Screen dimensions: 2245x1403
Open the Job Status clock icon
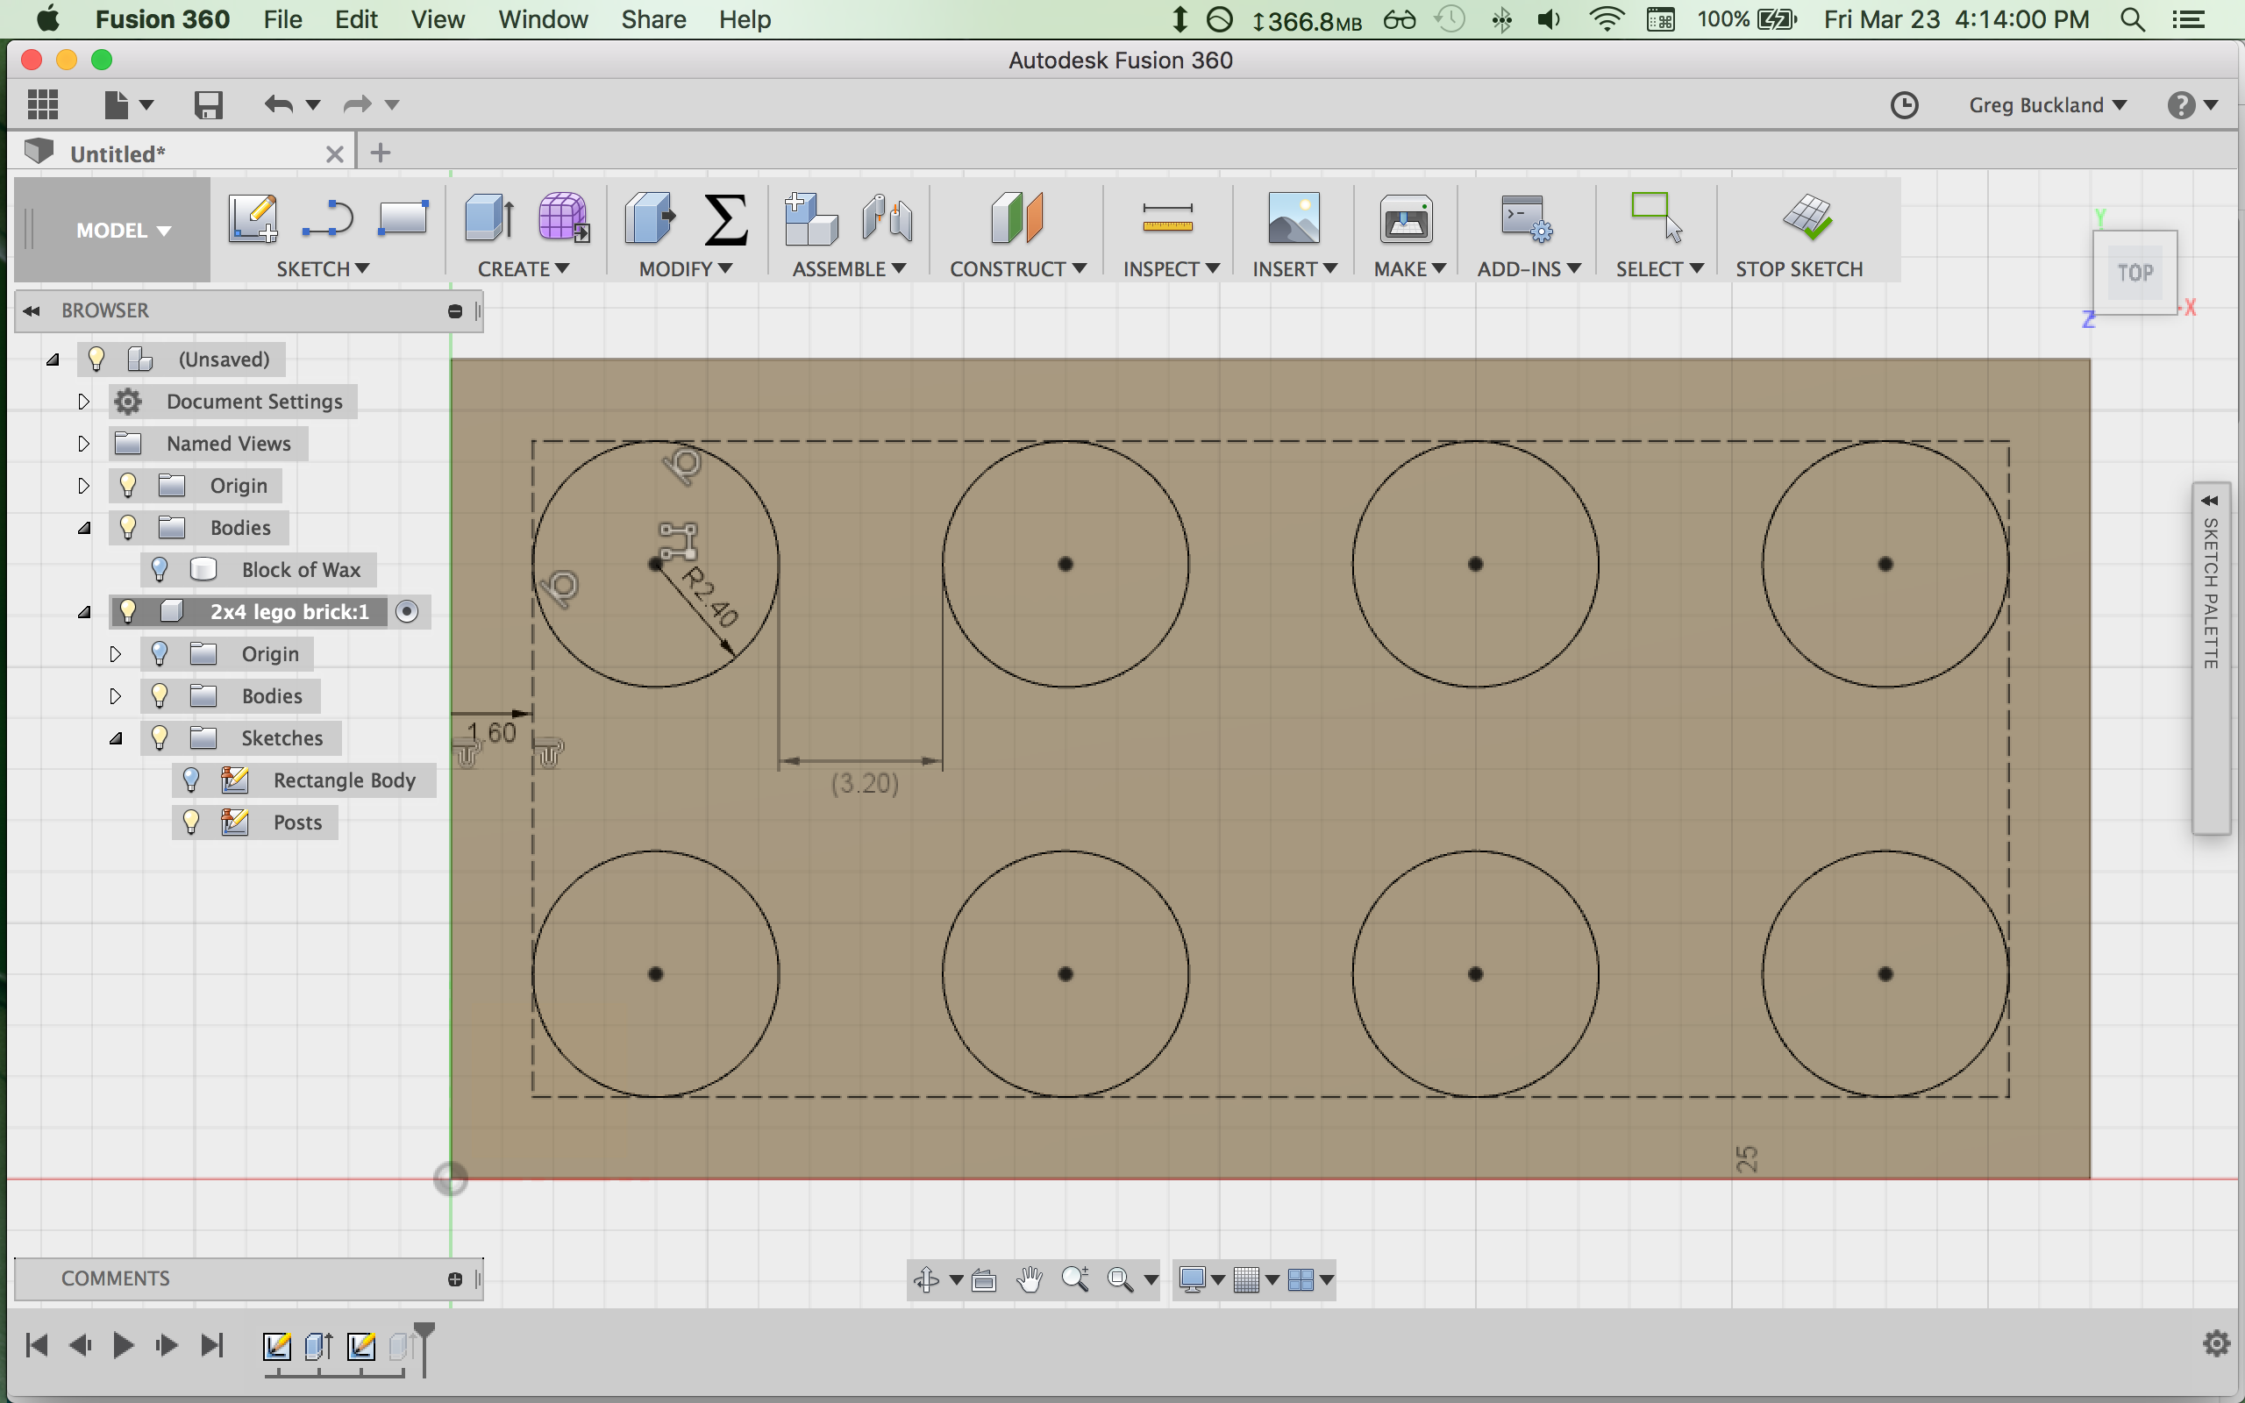click(1905, 105)
